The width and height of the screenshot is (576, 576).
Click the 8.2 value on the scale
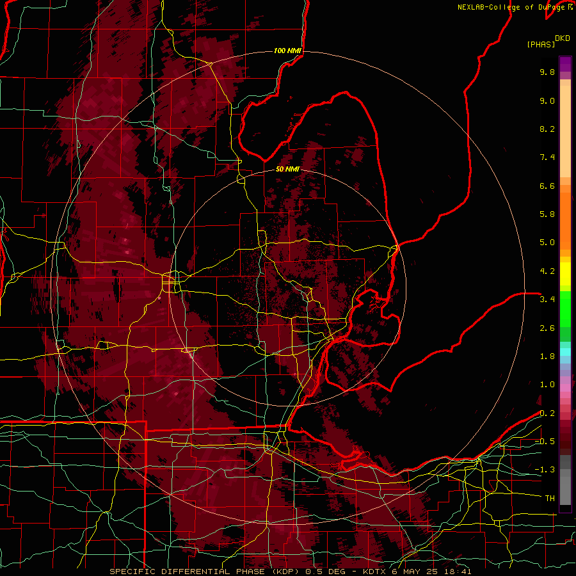(x=547, y=129)
